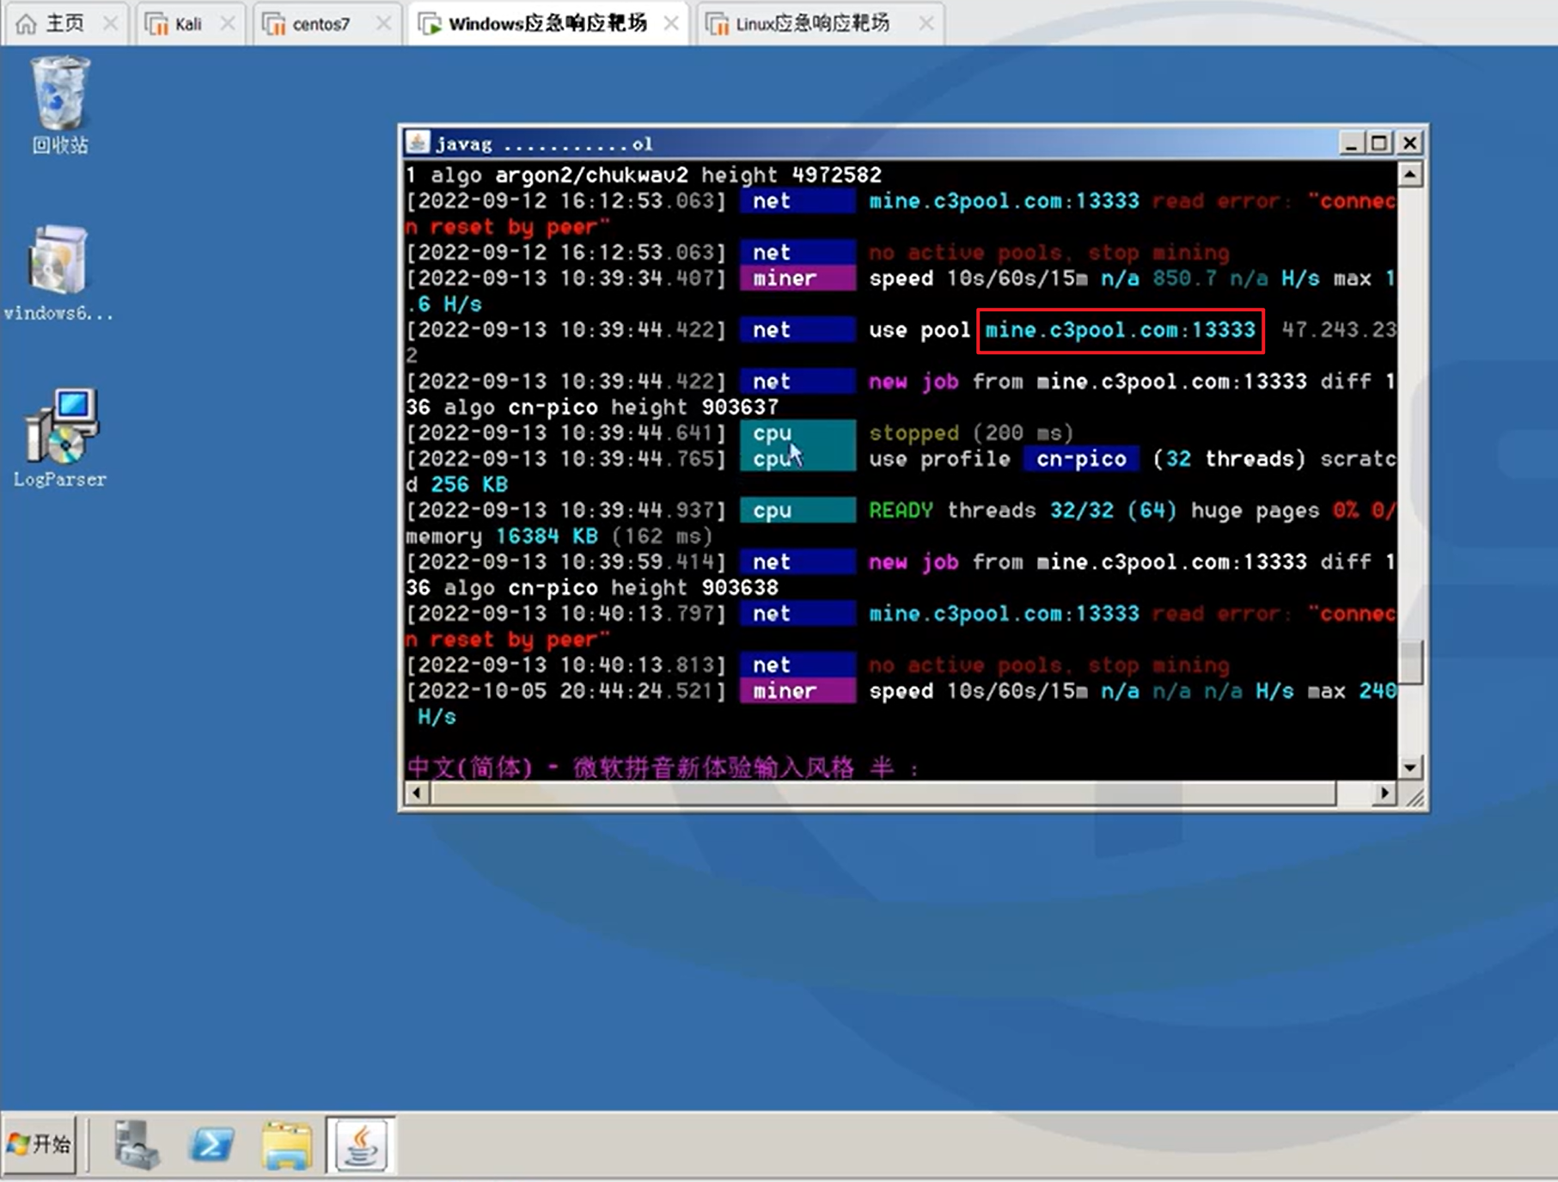This screenshot has width=1558, height=1182.
Task: Click the running VM icon on Windows应急响应靶场 tab
Action: click(430, 24)
